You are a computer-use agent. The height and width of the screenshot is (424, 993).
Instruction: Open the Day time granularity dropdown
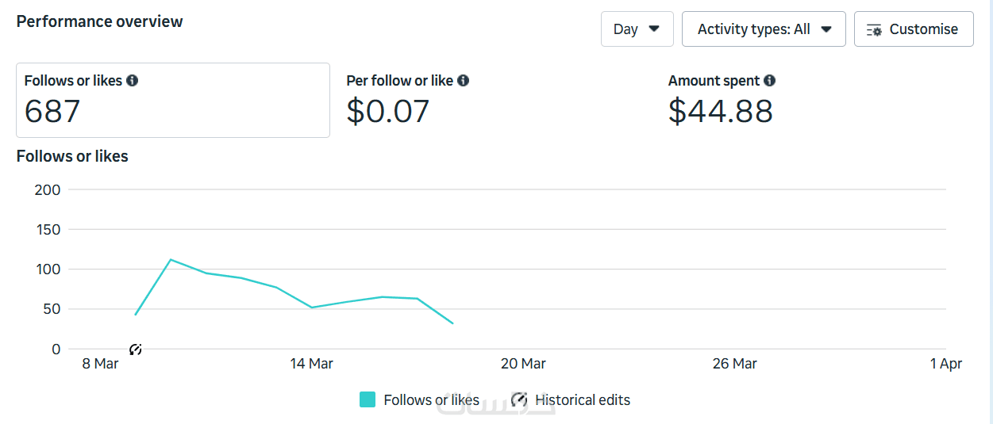coord(637,29)
